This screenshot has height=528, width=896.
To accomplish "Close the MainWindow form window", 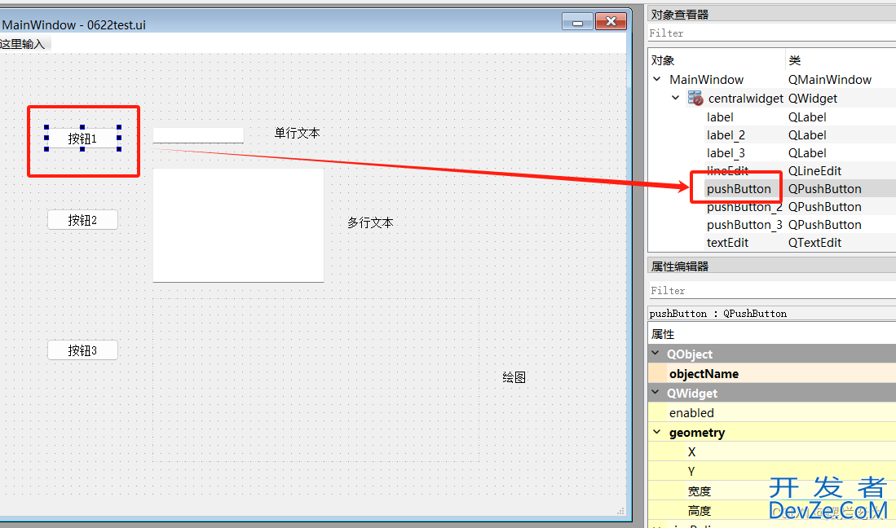I will tap(611, 22).
